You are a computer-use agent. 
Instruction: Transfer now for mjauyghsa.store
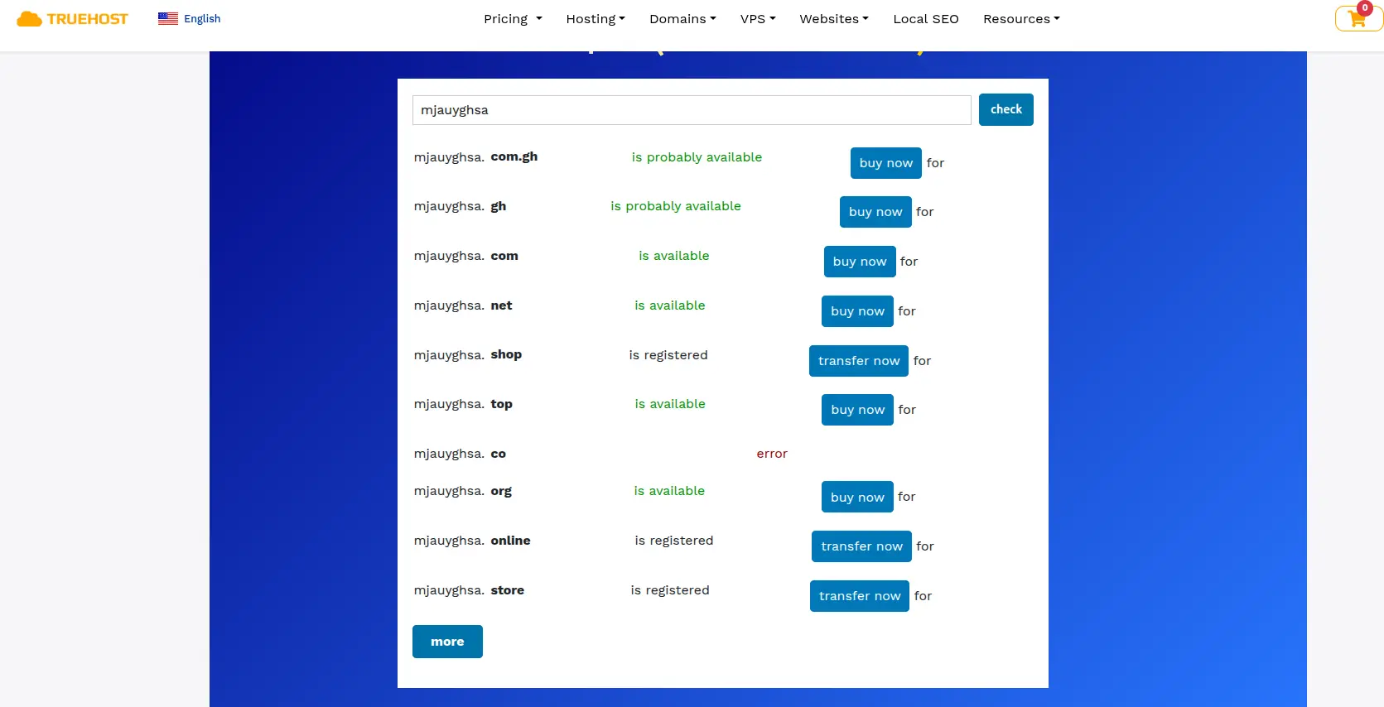(x=860, y=596)
